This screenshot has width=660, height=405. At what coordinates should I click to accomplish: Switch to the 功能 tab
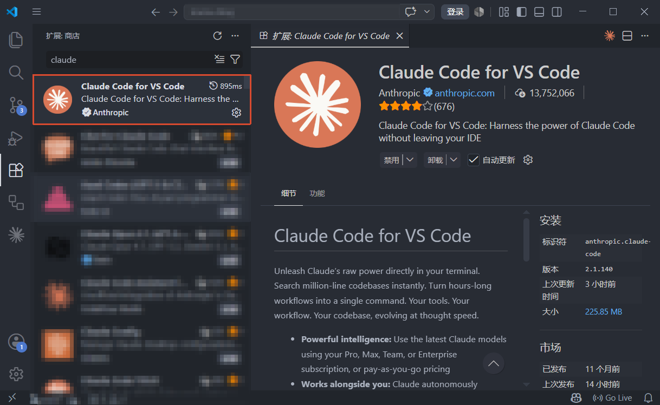coord(317,193)
